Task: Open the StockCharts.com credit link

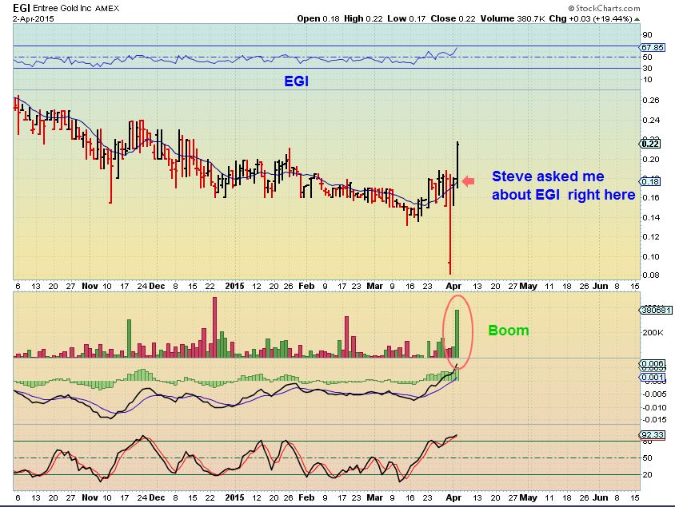Action: pos(604,8)
